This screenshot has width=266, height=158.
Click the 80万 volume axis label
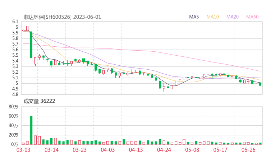tap(13, 107)
